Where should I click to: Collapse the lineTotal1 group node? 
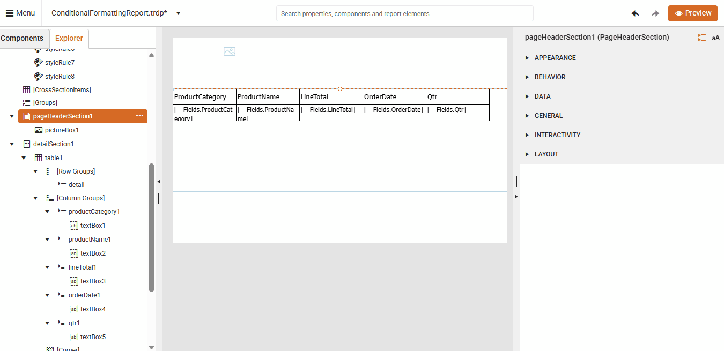[x=47, y=267]
